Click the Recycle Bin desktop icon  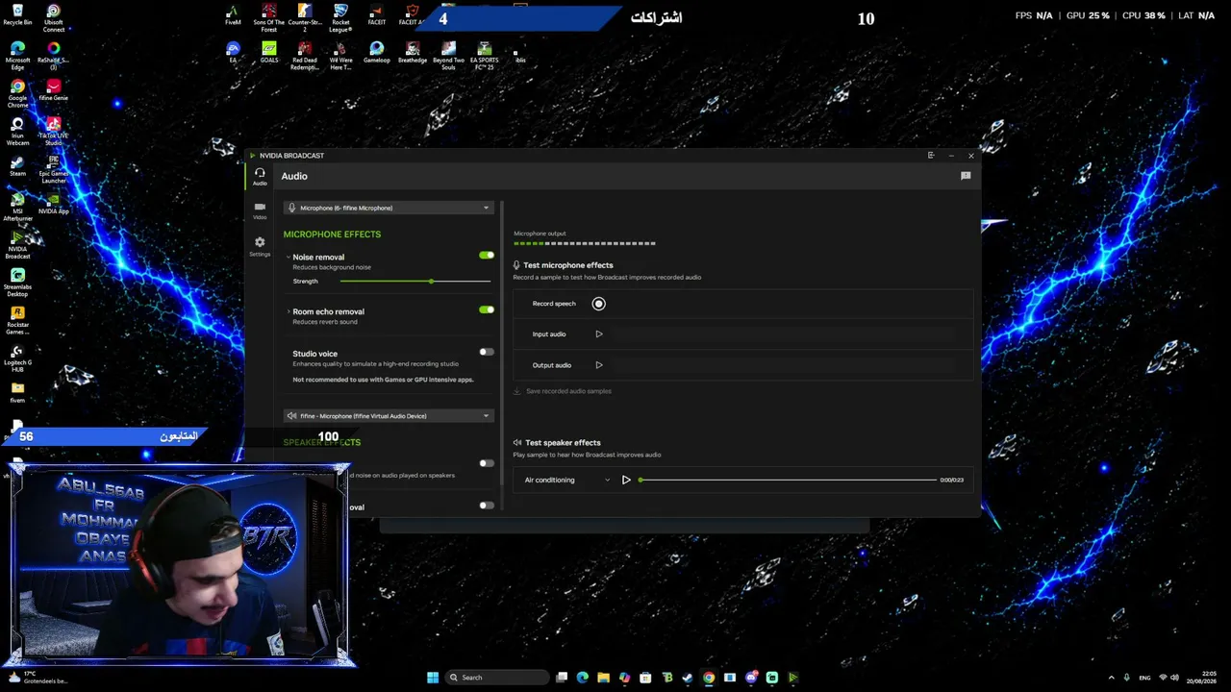tap(17, 15)
